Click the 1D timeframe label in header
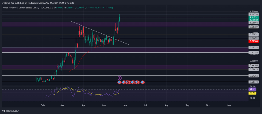This screenshot has width=262, height=114. point(41,8)
